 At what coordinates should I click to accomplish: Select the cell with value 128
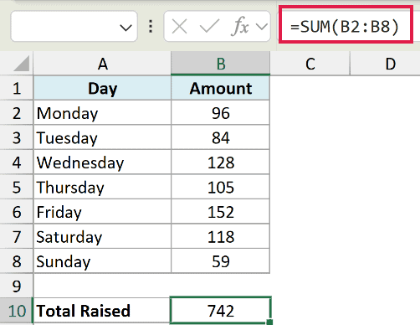[221, 162]
